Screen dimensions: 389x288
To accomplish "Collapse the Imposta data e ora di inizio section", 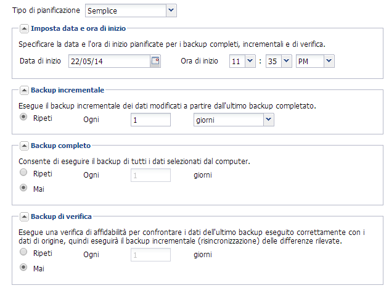I will point(24,28).
